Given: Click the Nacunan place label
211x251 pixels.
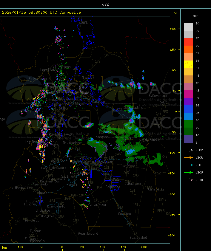Looking at the screenshot, I should [x=102, y=137].
